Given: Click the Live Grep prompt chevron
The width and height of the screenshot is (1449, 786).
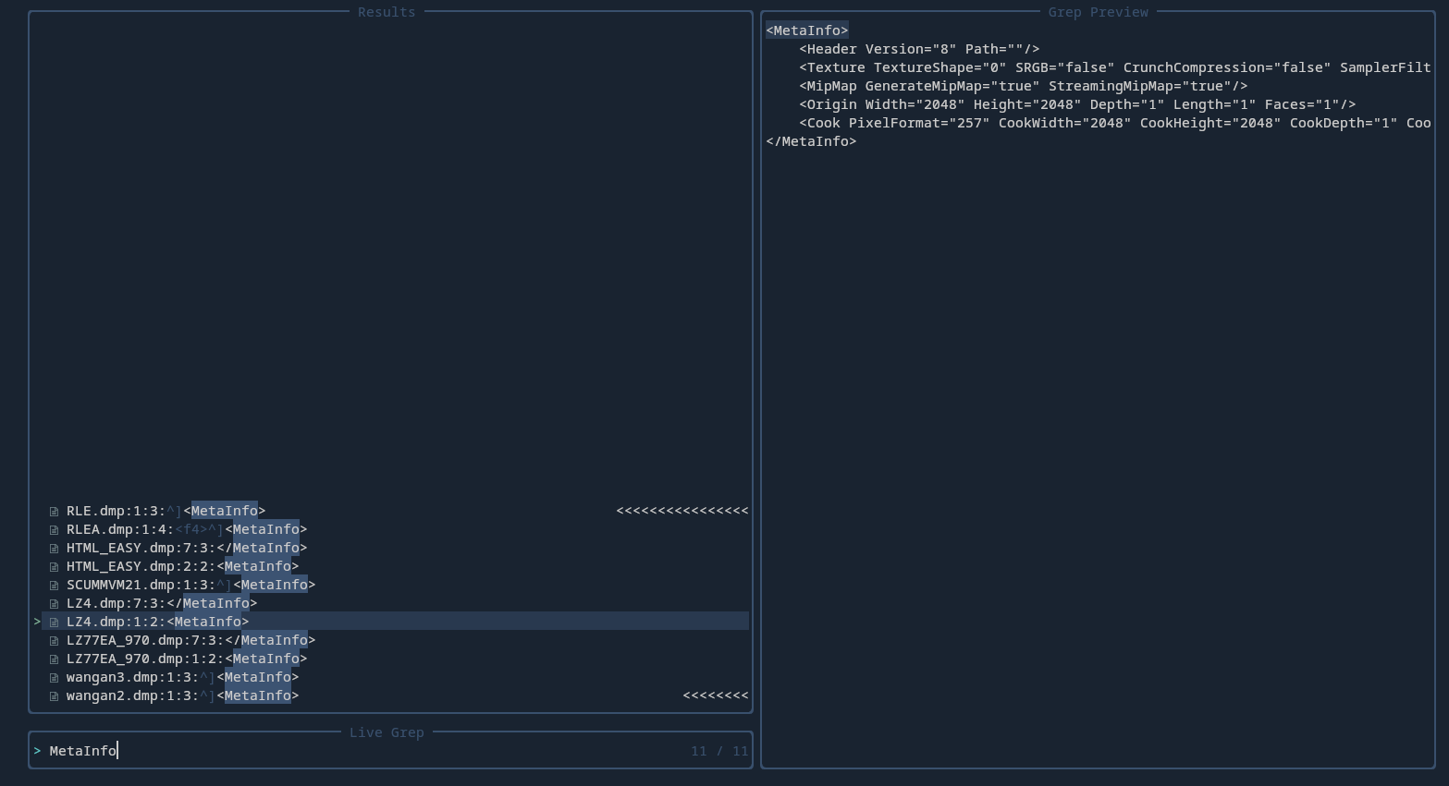Looking at the screenshot, I should [x=37, y=751].
